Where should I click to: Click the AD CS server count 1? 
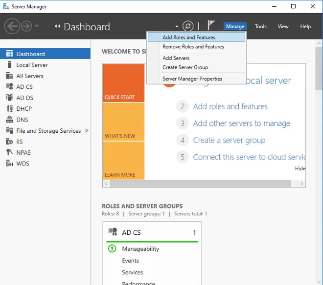[x=194, y=232]
